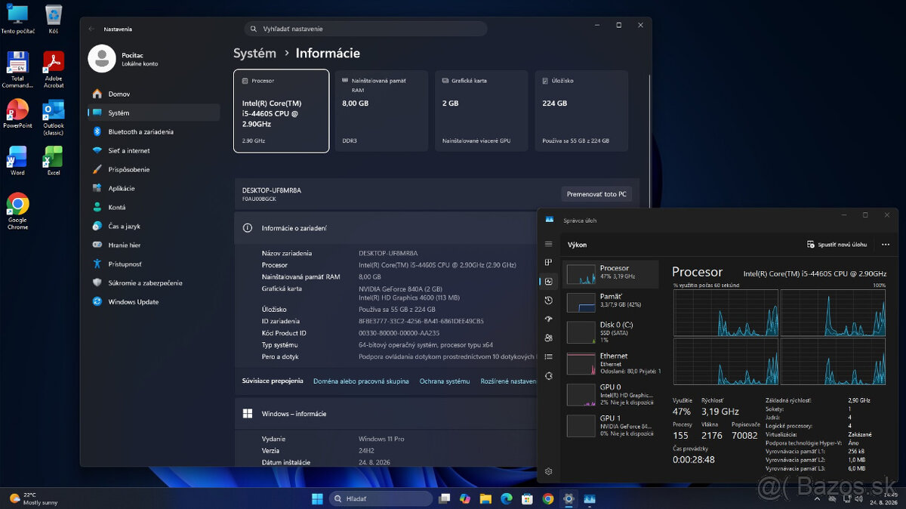Open Microsoft Edge on taskbar
The width and height of the screenshot is (906, 509).
(x=507, y=498)
